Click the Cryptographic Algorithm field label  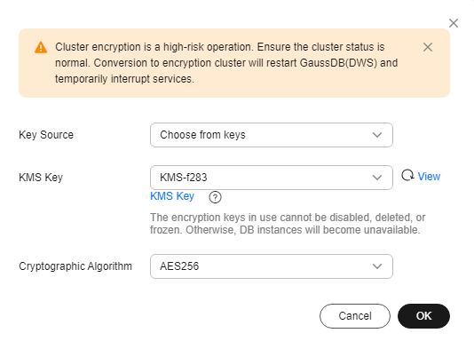click(x=75, y=266)
